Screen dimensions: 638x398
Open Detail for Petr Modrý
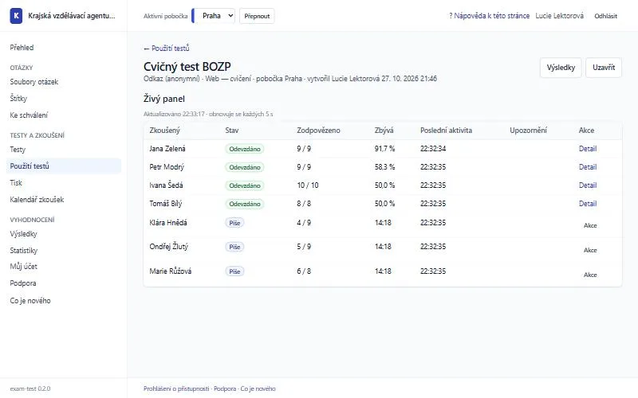tap(588, 167)
